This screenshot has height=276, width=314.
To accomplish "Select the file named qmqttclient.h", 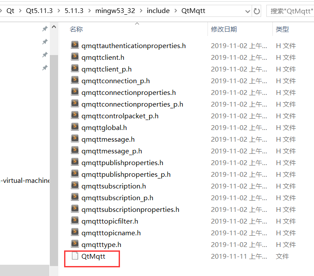I will pyautogui.click(x=103, y=58).
